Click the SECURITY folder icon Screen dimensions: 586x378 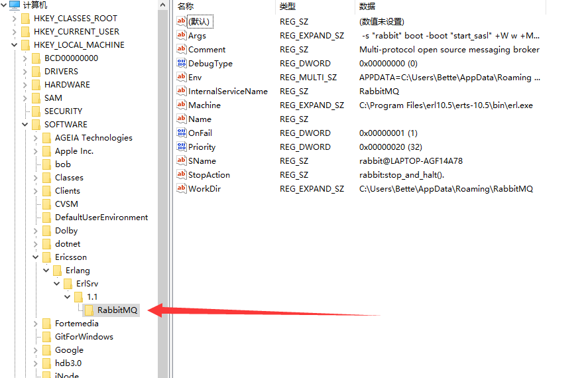(36, 111)
